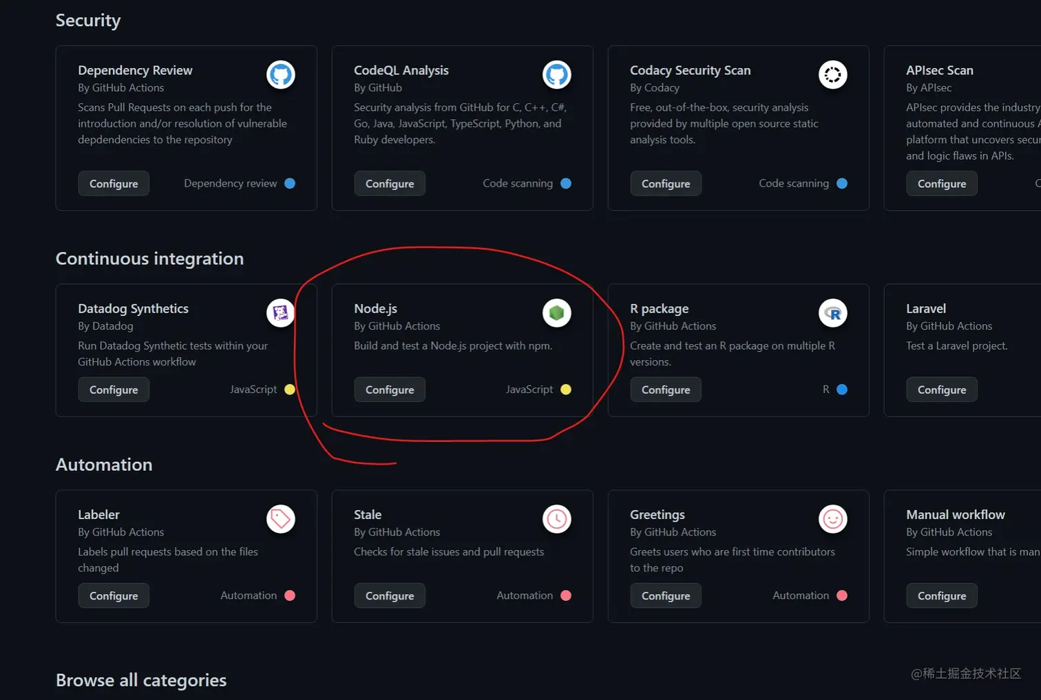Click the 'Code scanning' label on CodeQL card
The height and width of the screenshot is (700, 1041).
[518, 183]
